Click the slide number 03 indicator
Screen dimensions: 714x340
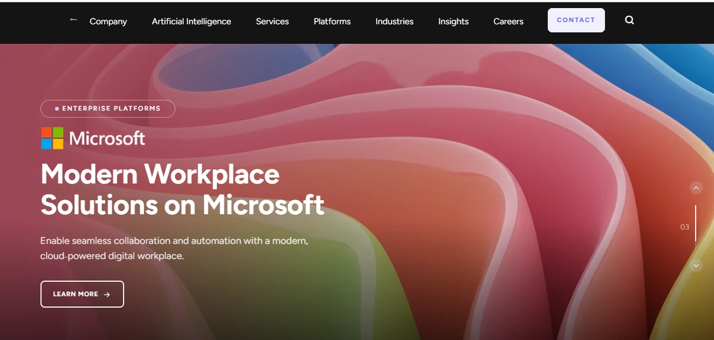click(x=685, y=227)
